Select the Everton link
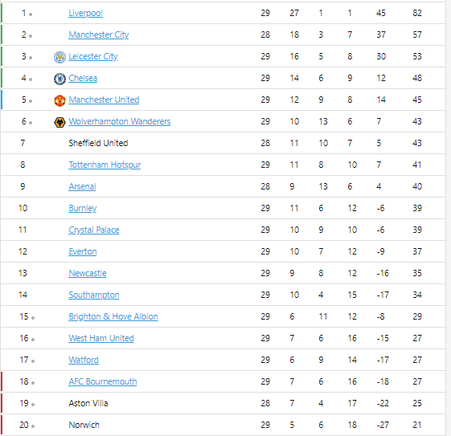 [x=83, y=251]
